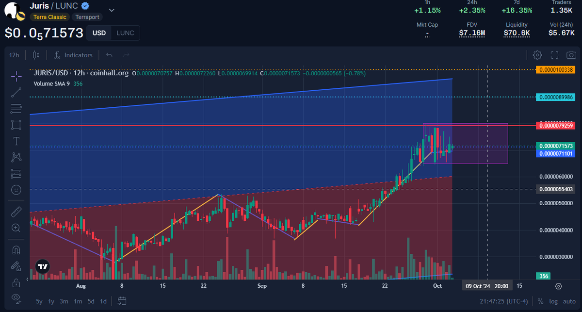
Task: Click the Liquidity value $70.6K
Action: click(x=517, y=33)
